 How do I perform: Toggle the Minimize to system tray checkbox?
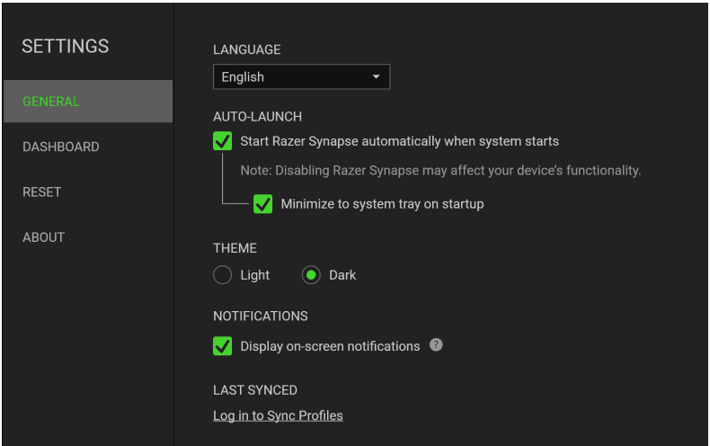coord(262,204)
